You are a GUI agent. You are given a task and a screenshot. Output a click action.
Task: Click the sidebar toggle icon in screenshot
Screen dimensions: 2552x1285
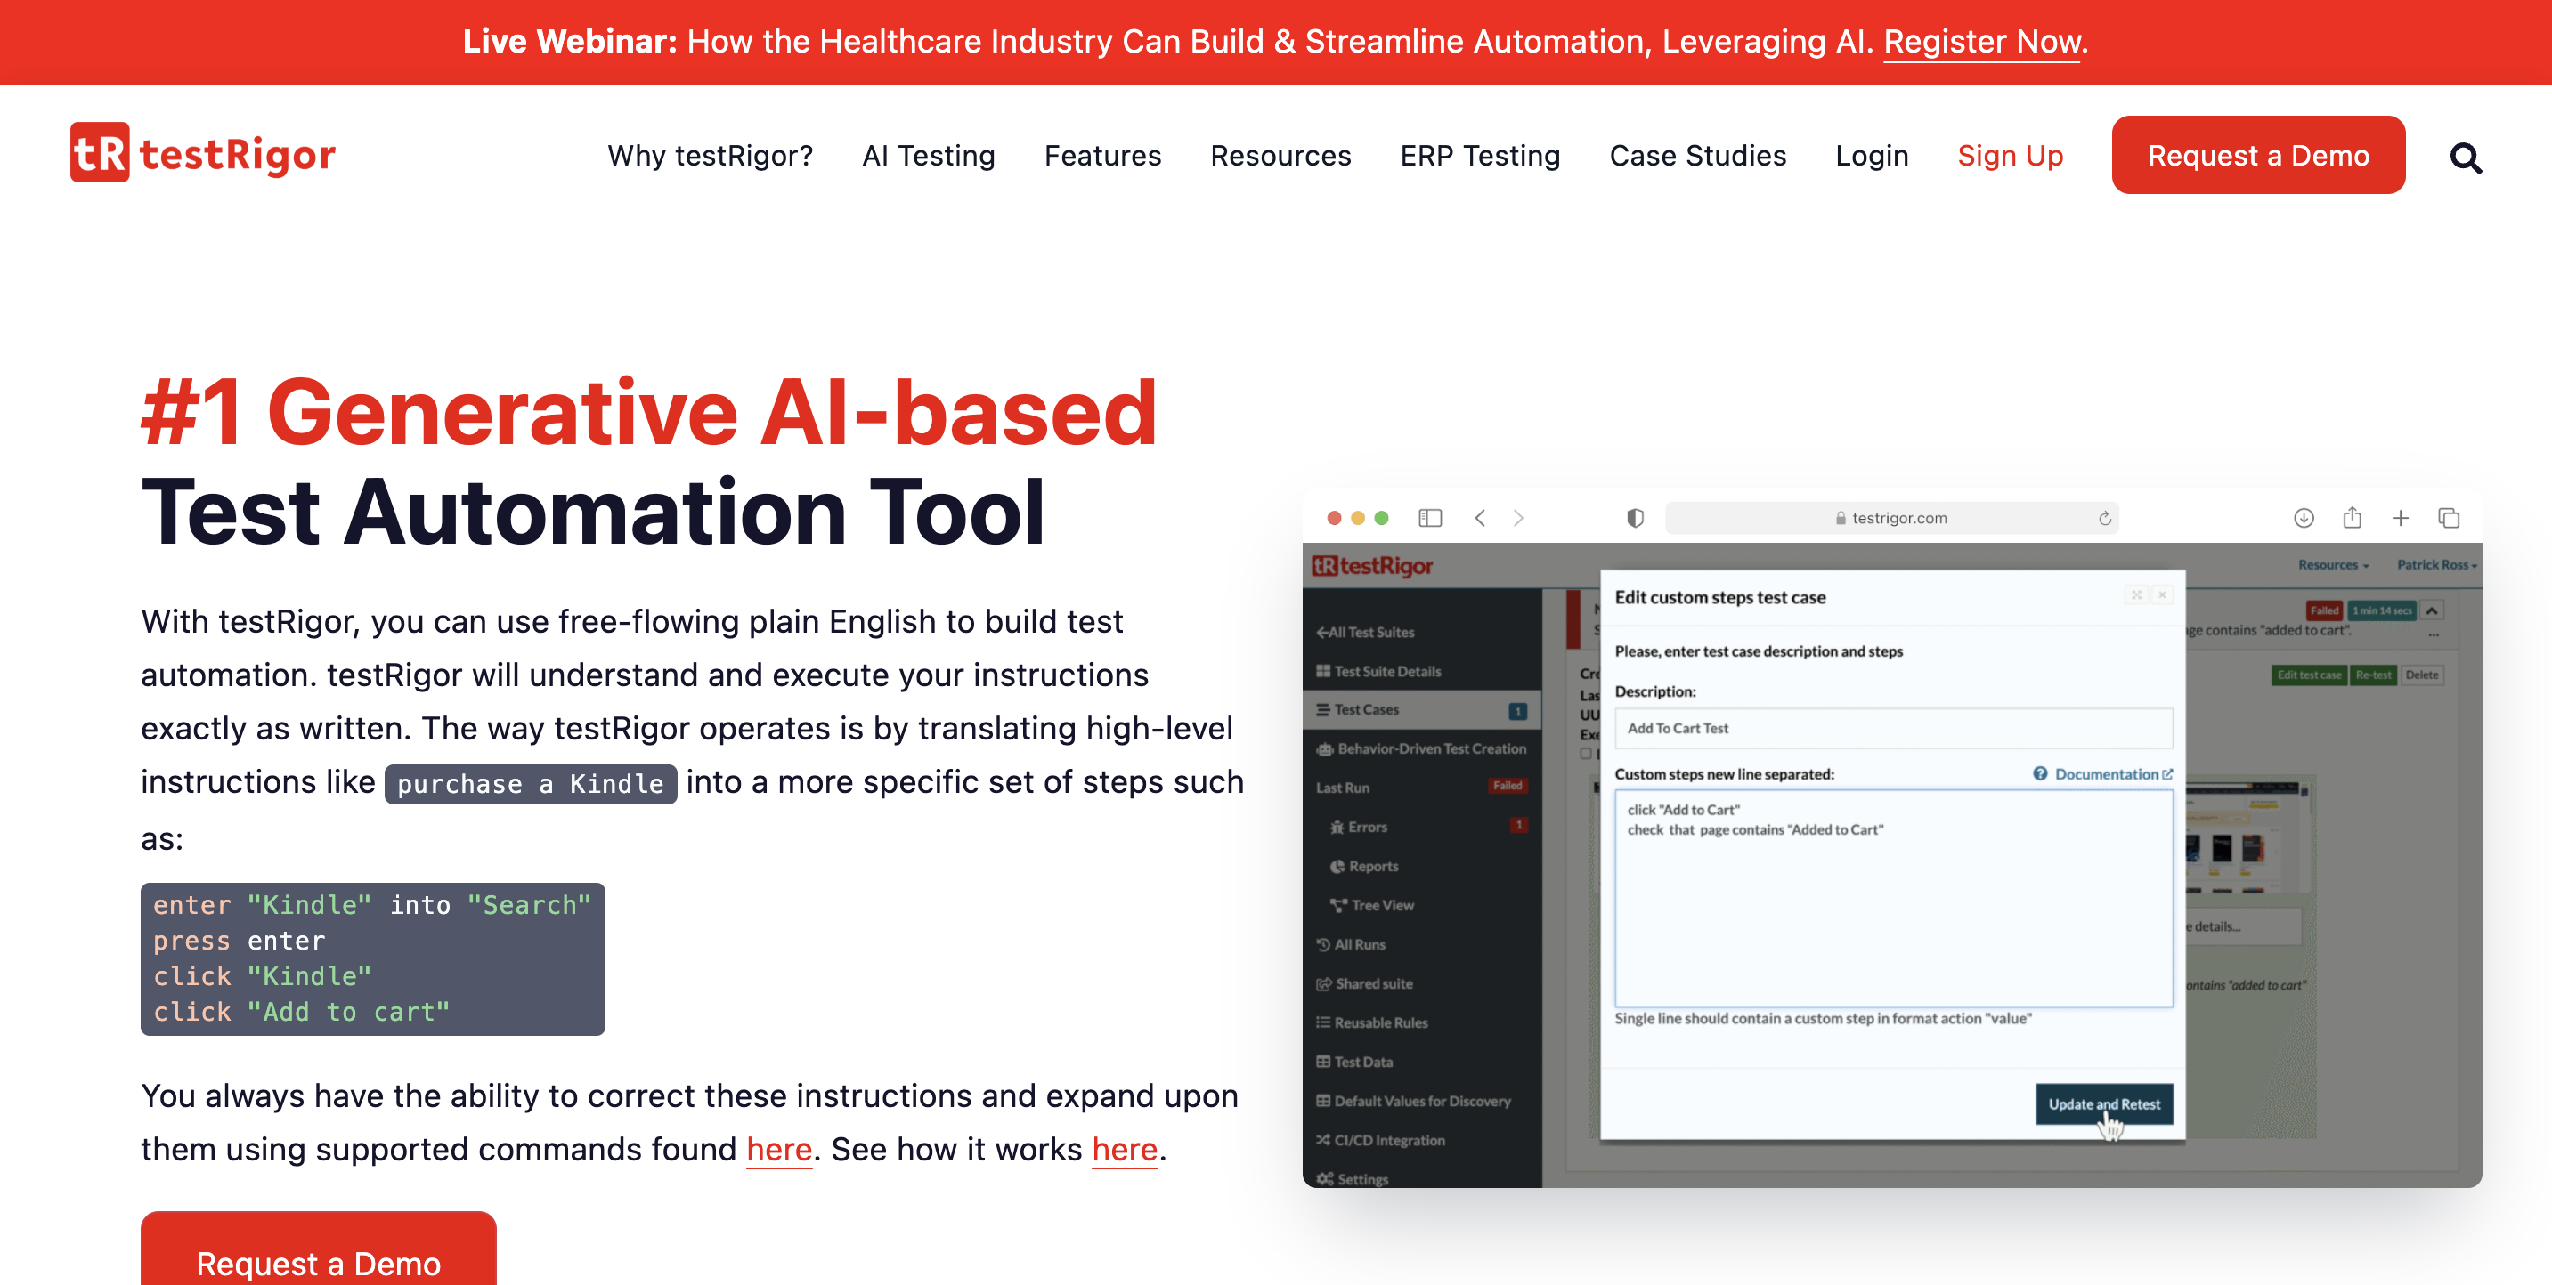(1429, 518)
